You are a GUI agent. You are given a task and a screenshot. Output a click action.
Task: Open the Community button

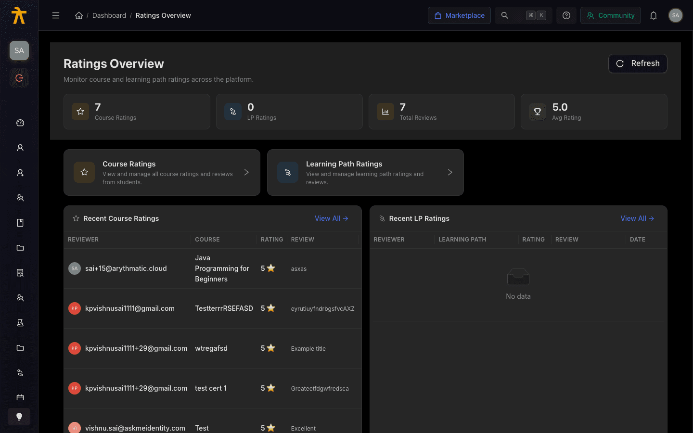(x=611, y=15)
